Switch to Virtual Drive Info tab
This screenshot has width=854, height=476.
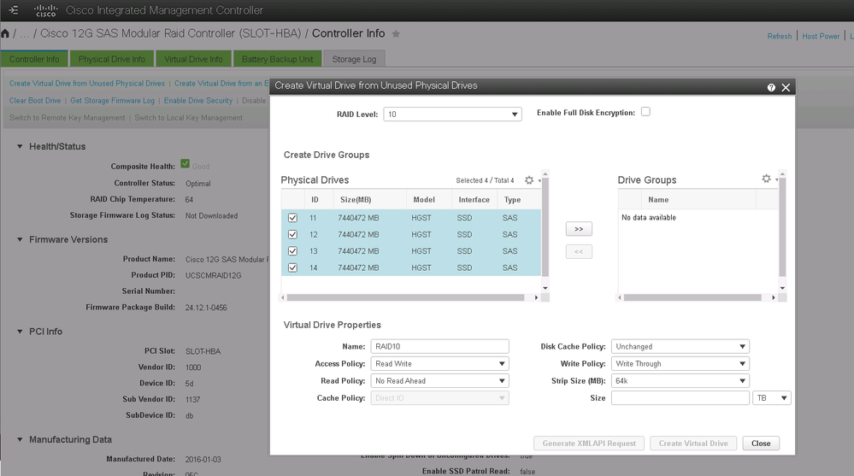coord(193,59)
